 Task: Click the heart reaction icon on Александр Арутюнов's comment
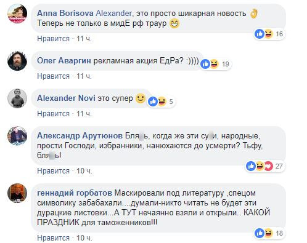click(x=268, y=166)
